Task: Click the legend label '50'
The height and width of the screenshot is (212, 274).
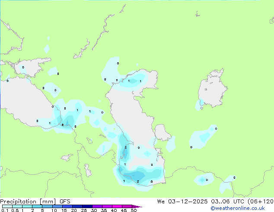Action: click(x=134, y=210)
